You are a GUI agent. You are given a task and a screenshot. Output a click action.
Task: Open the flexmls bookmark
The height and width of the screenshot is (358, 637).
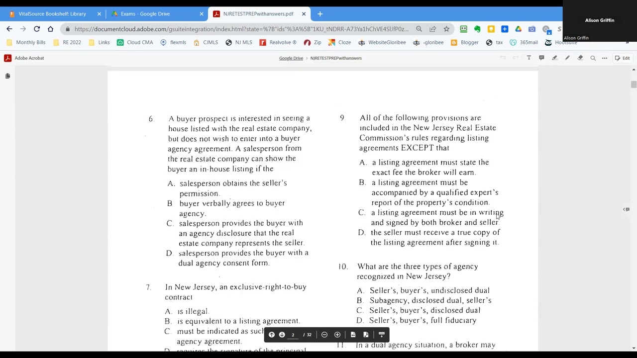click(173, 43)
